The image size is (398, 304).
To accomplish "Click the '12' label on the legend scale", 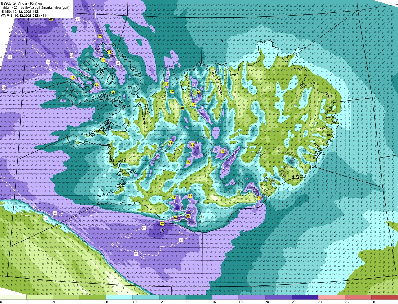I will click(160, 302).
